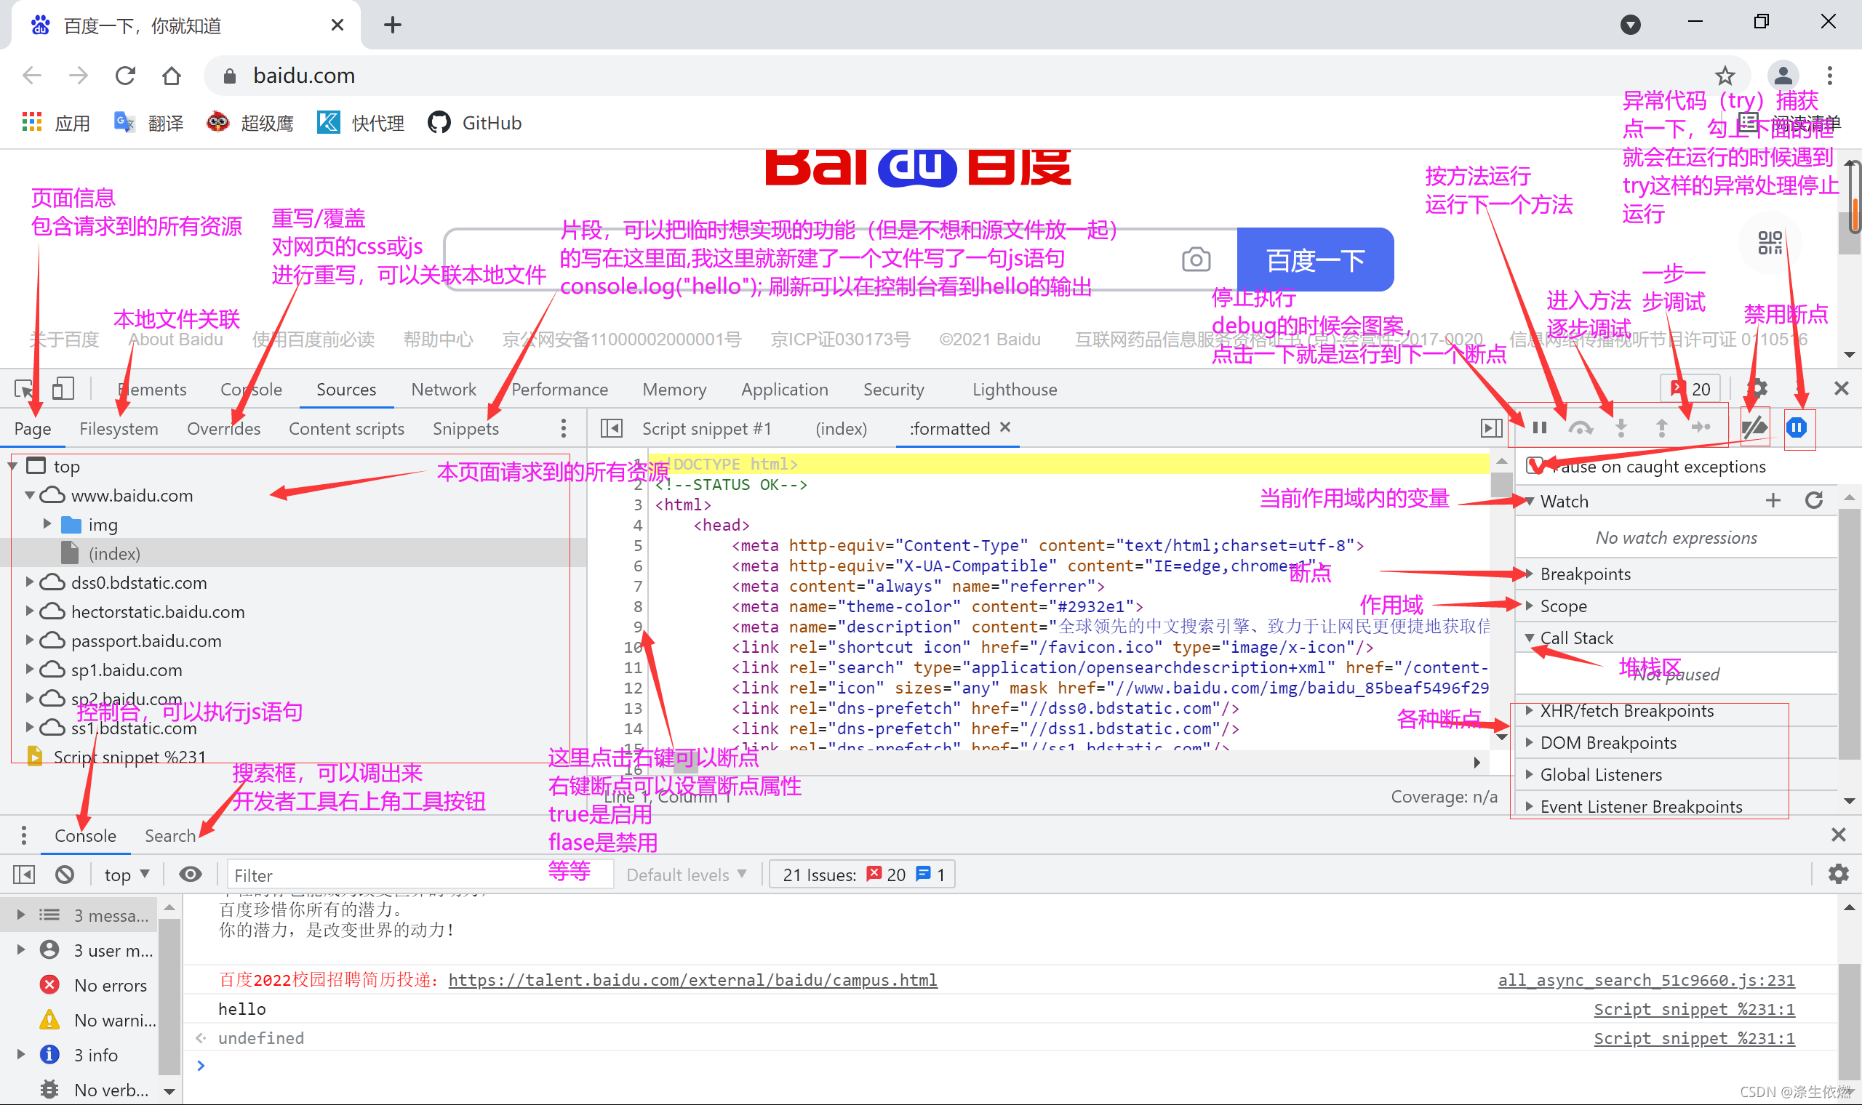The image size is (1862, 1105).
Task: Toggle the debugger sidebar pane icon
Action: point(1492,428)
